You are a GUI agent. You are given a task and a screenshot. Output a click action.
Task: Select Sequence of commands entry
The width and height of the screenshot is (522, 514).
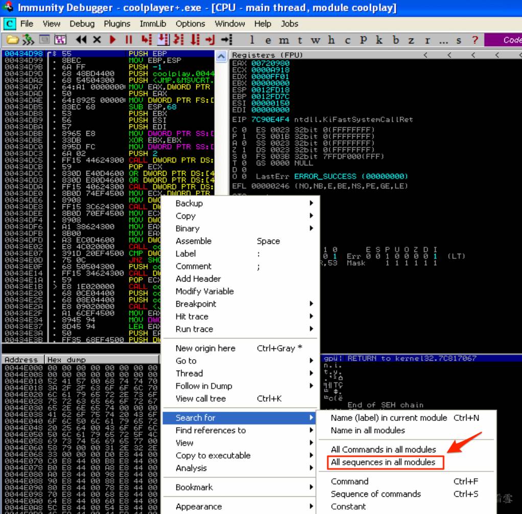[x=406, y=494]
